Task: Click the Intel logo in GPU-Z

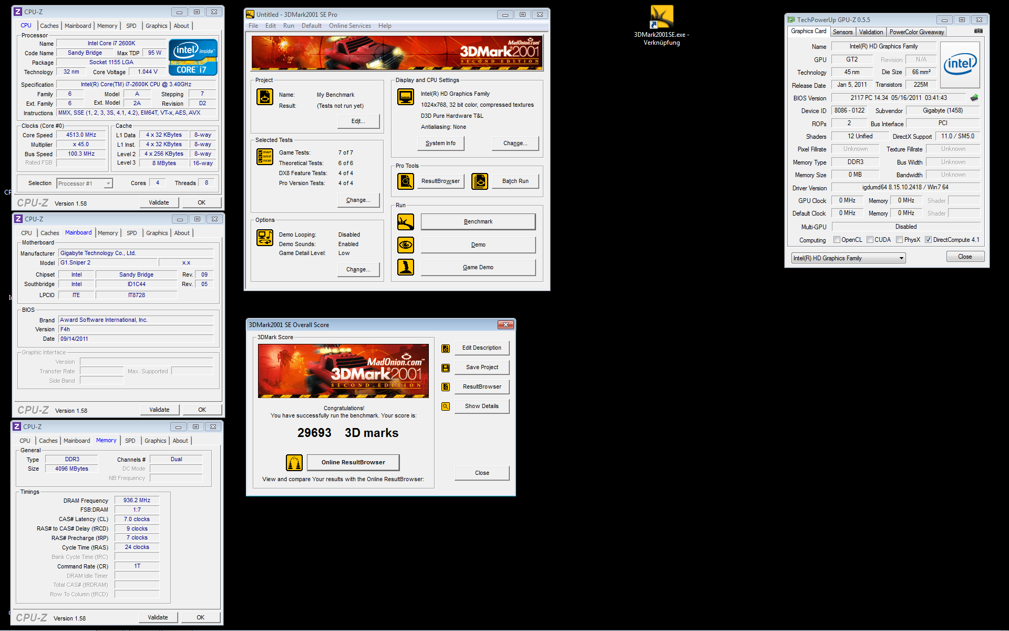Action: [960, 65]
